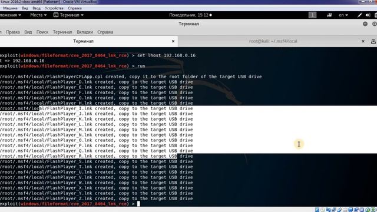This screenshot has height=212, width=377.
Task: Open Терминал menu in the terminal menu bar
Action: pos(62,32)
